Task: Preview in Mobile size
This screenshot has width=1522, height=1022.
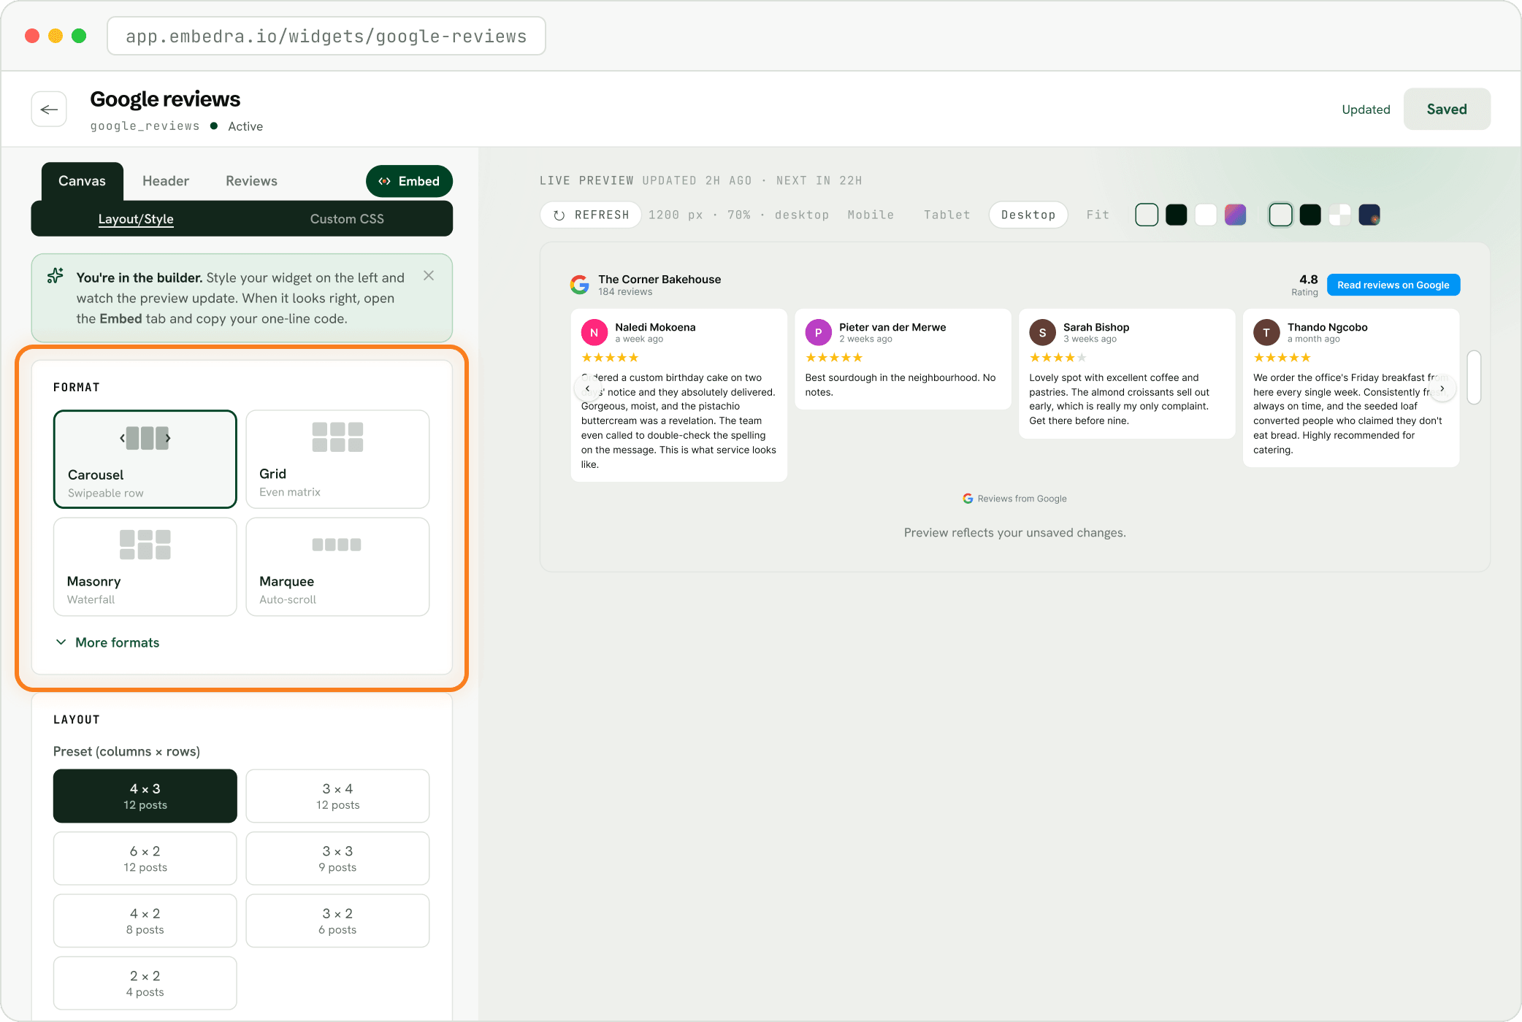Action: (x=871, y=215)
